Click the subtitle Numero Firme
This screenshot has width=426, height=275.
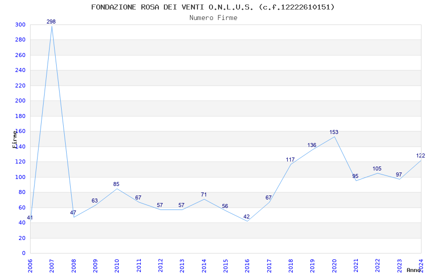click(214, 18)
